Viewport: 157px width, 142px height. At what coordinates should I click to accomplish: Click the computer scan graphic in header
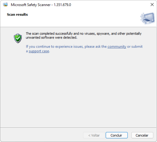148,18
